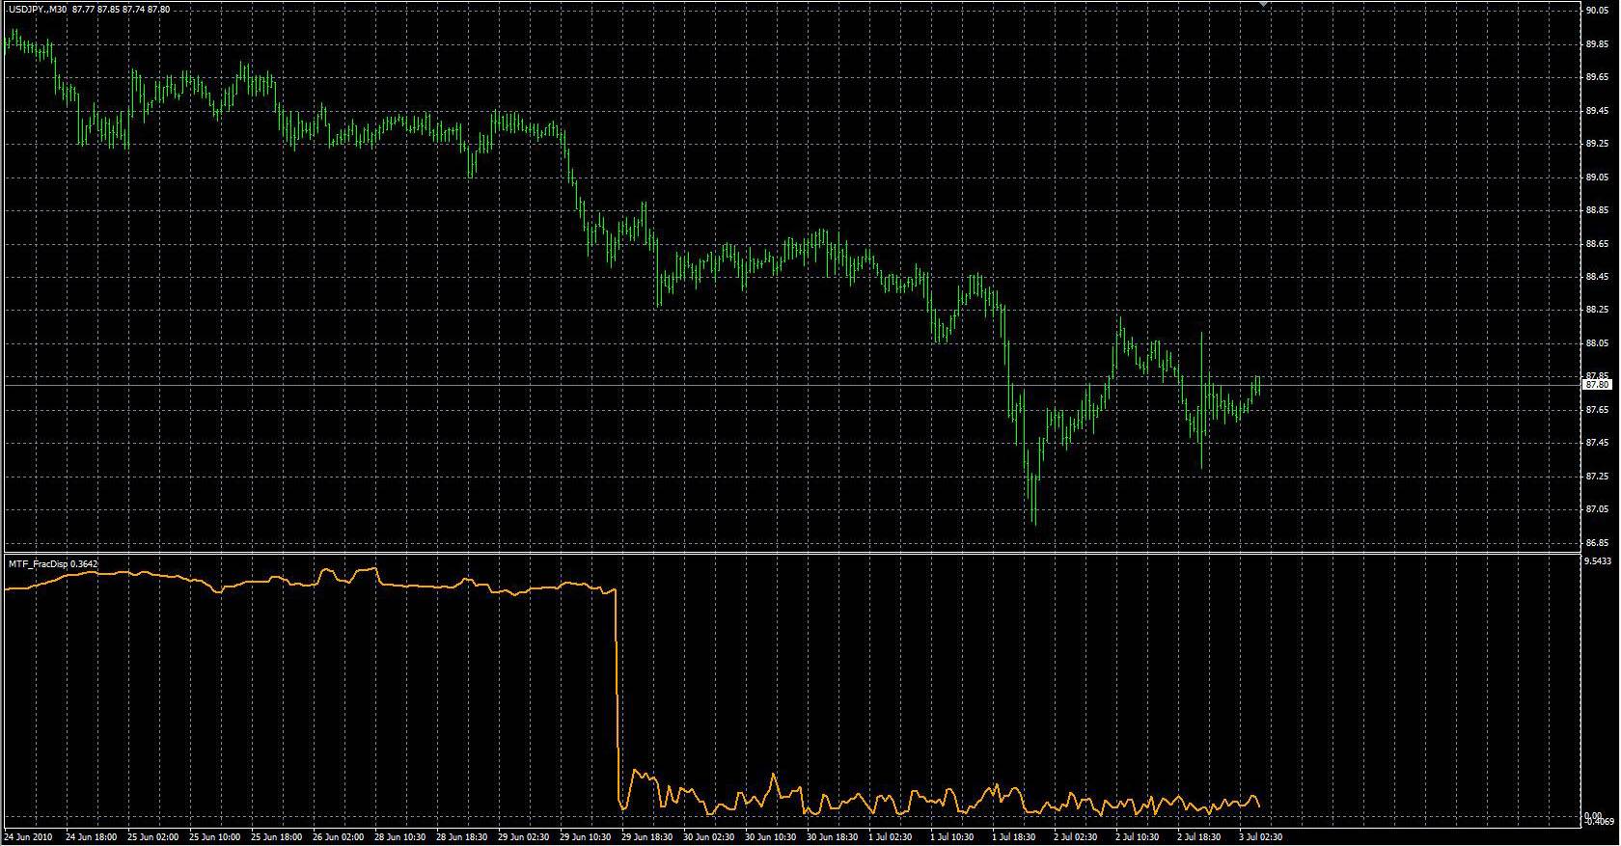
Task: Click the 87.65 price scale label
Action: pyautogui.click(x=1597, y=410)
